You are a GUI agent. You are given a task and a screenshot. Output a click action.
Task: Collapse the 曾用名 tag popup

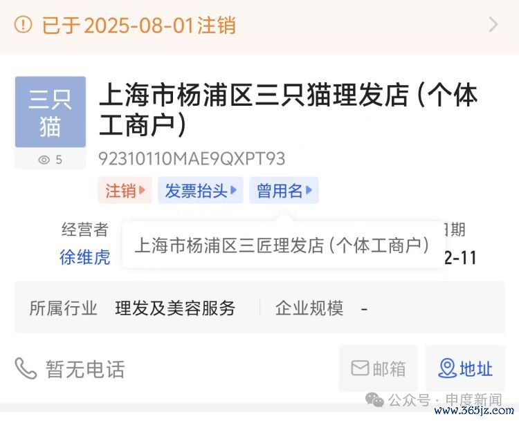coord(284,190)
